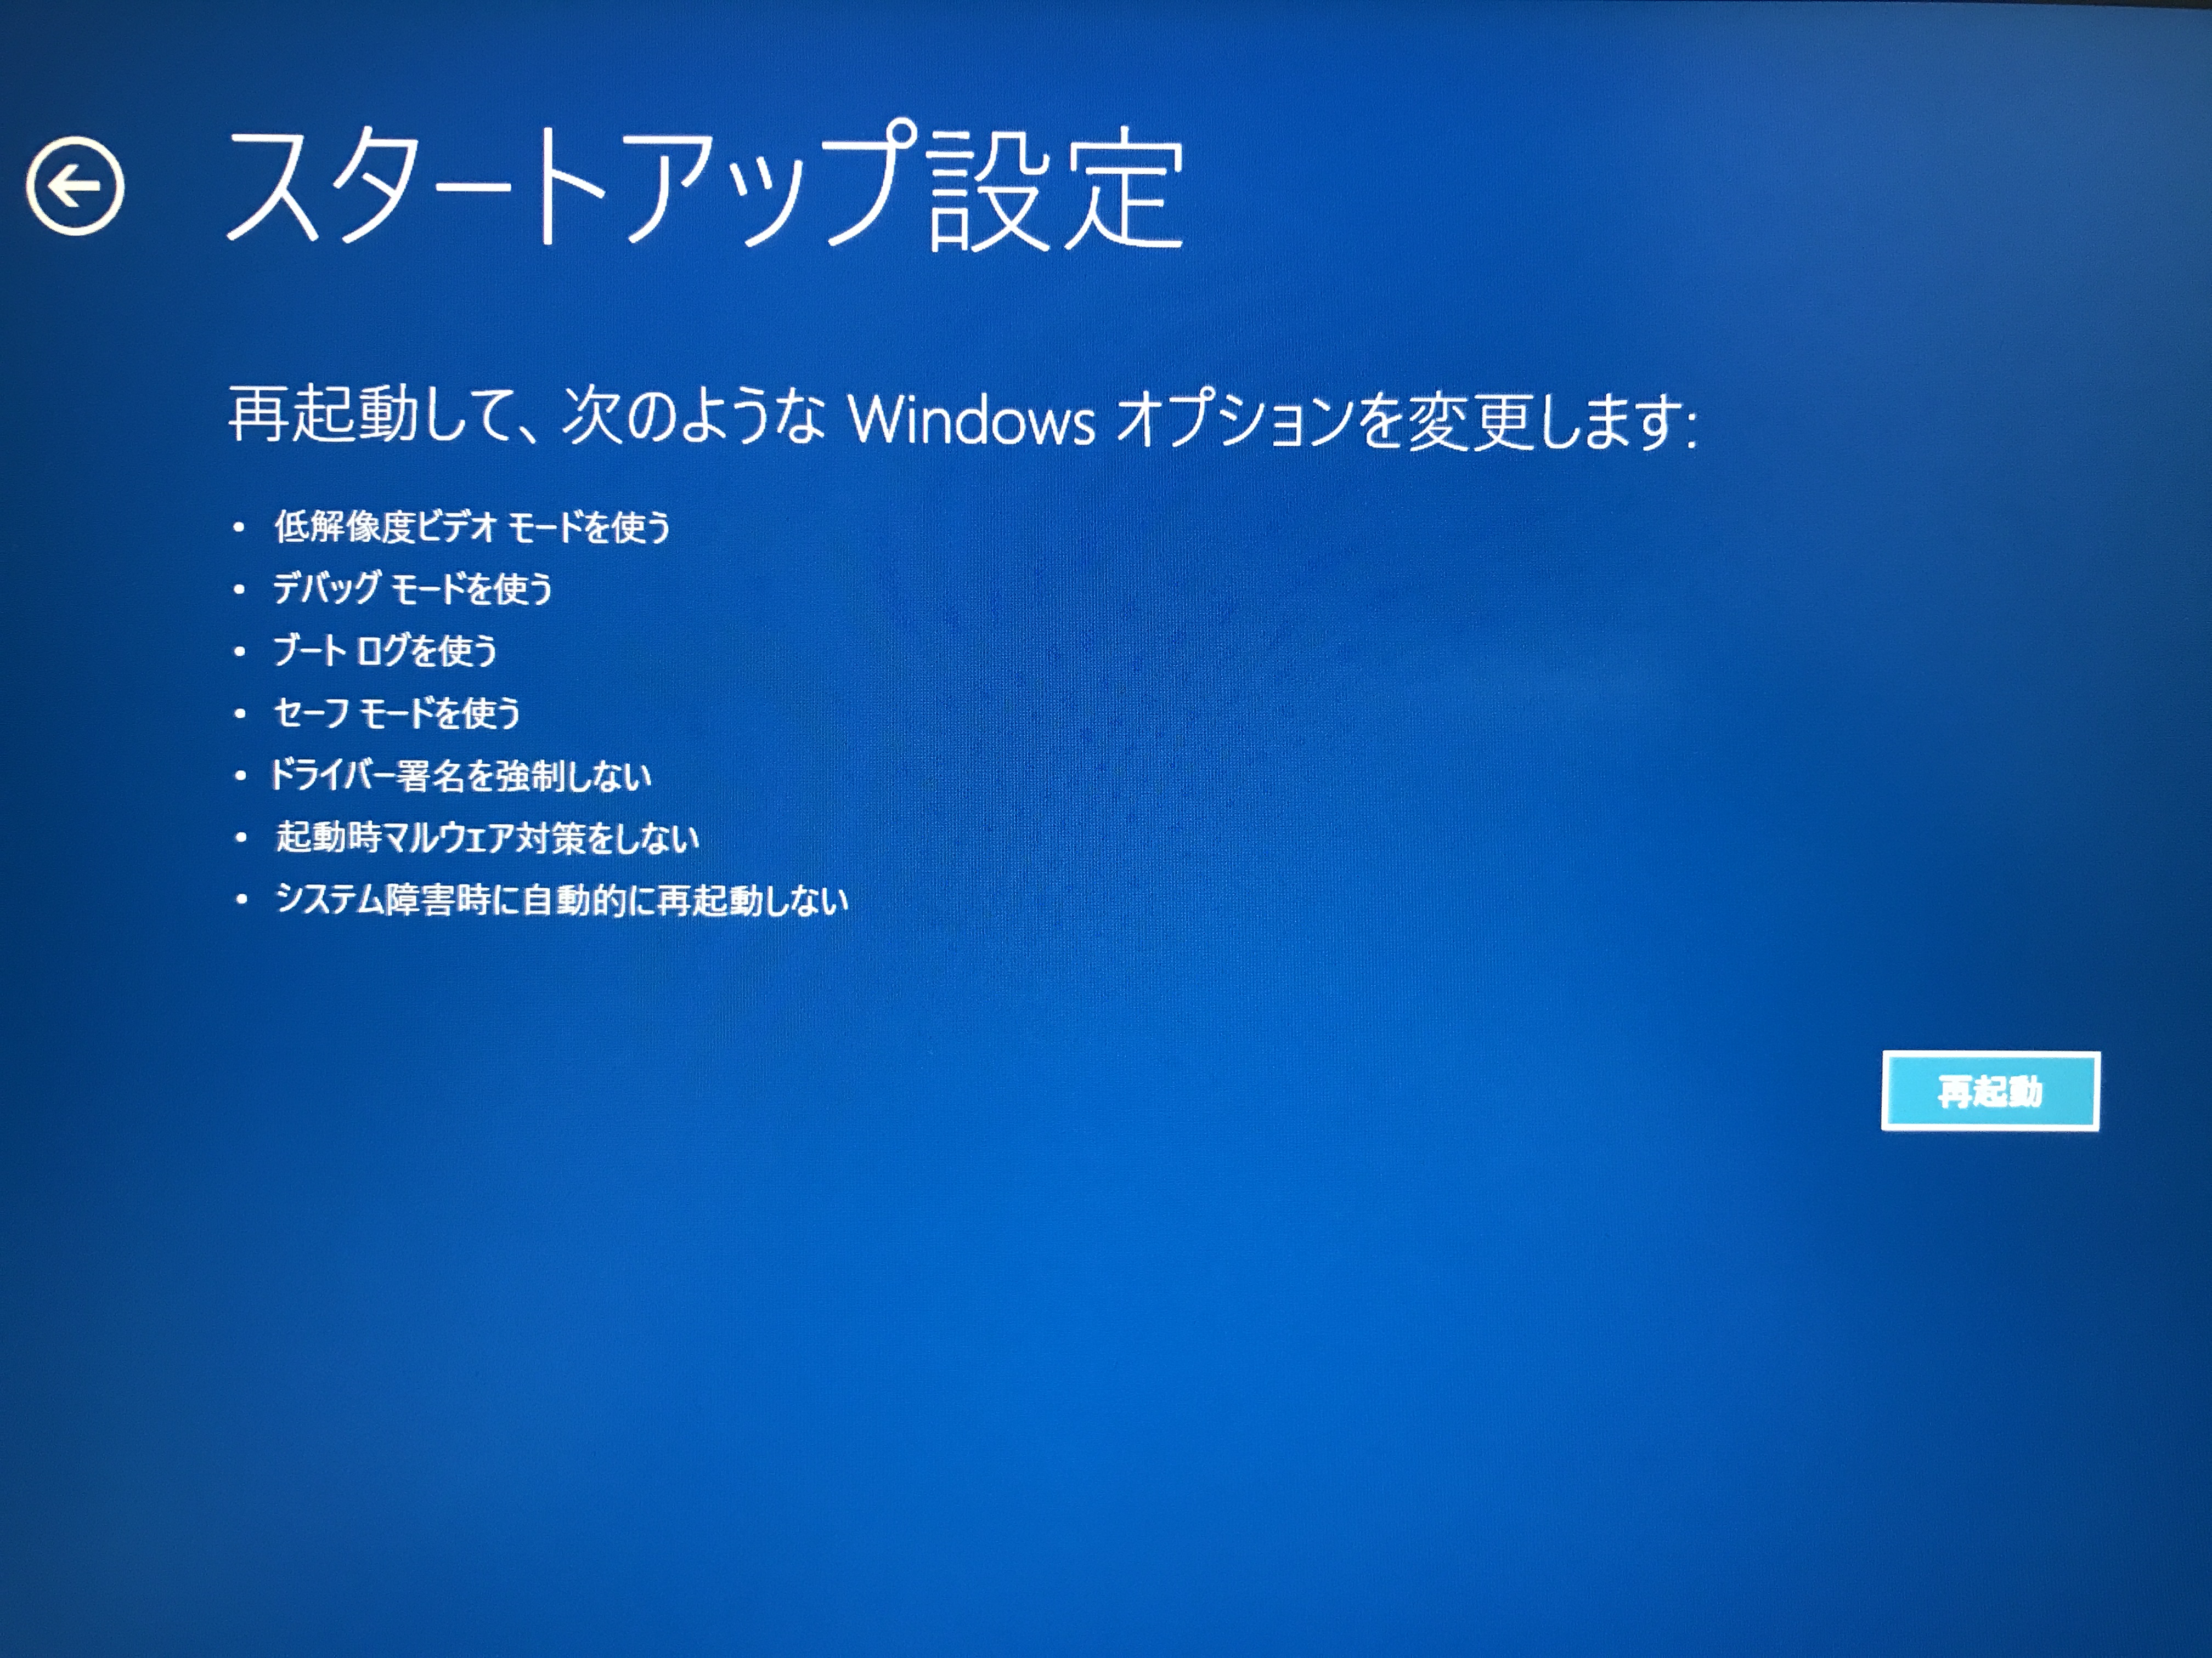Screen dimensions: 2212x1658
Task: Select the システム障害時に自動的に再起動しない line
Action: coord(561,900)
